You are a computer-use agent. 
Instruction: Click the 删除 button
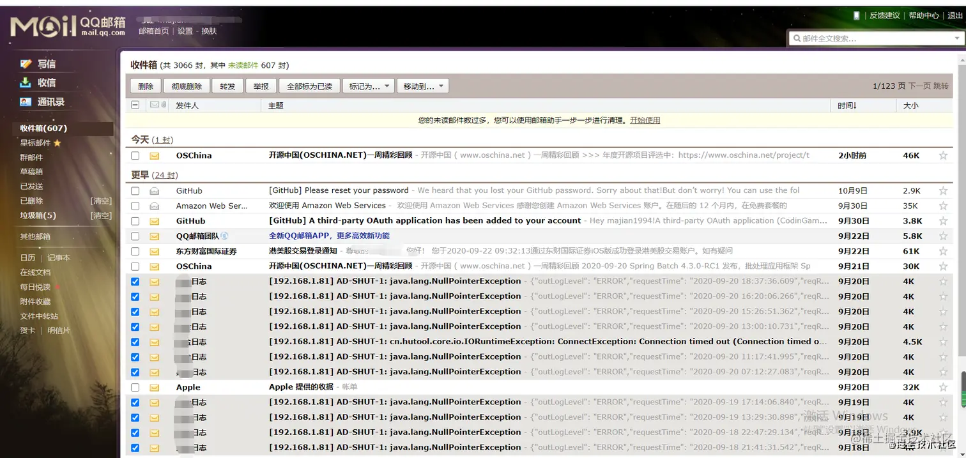146,86
